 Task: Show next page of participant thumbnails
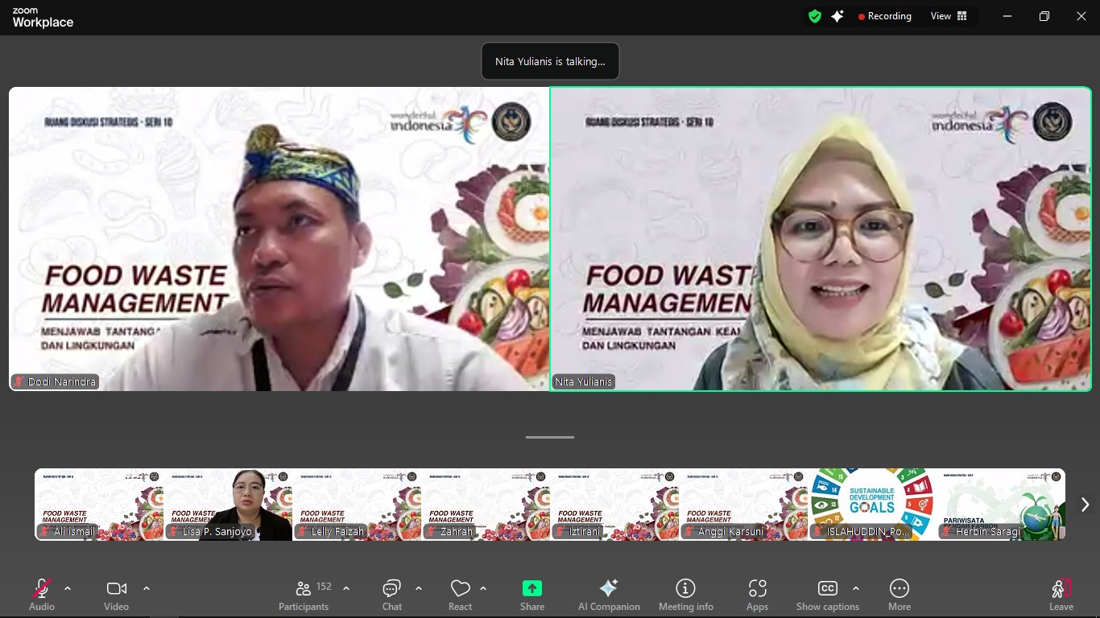[x=1084, y=505]
